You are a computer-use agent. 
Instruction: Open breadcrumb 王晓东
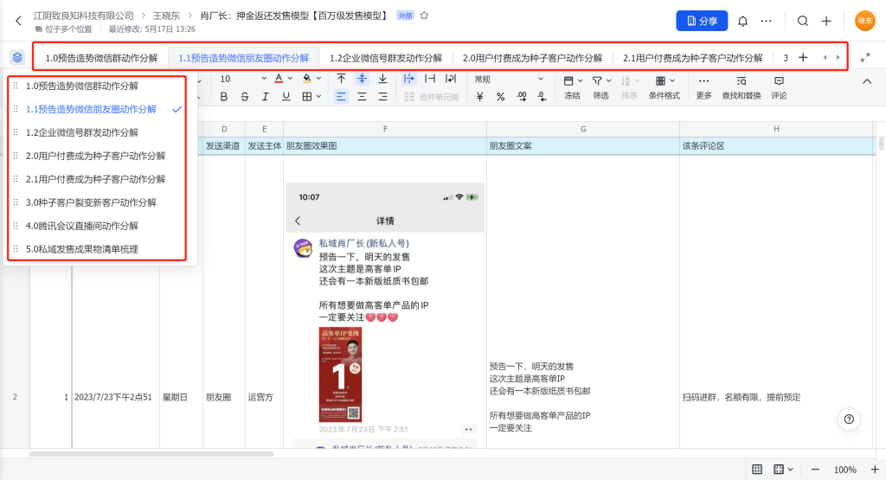pos(166,16)
